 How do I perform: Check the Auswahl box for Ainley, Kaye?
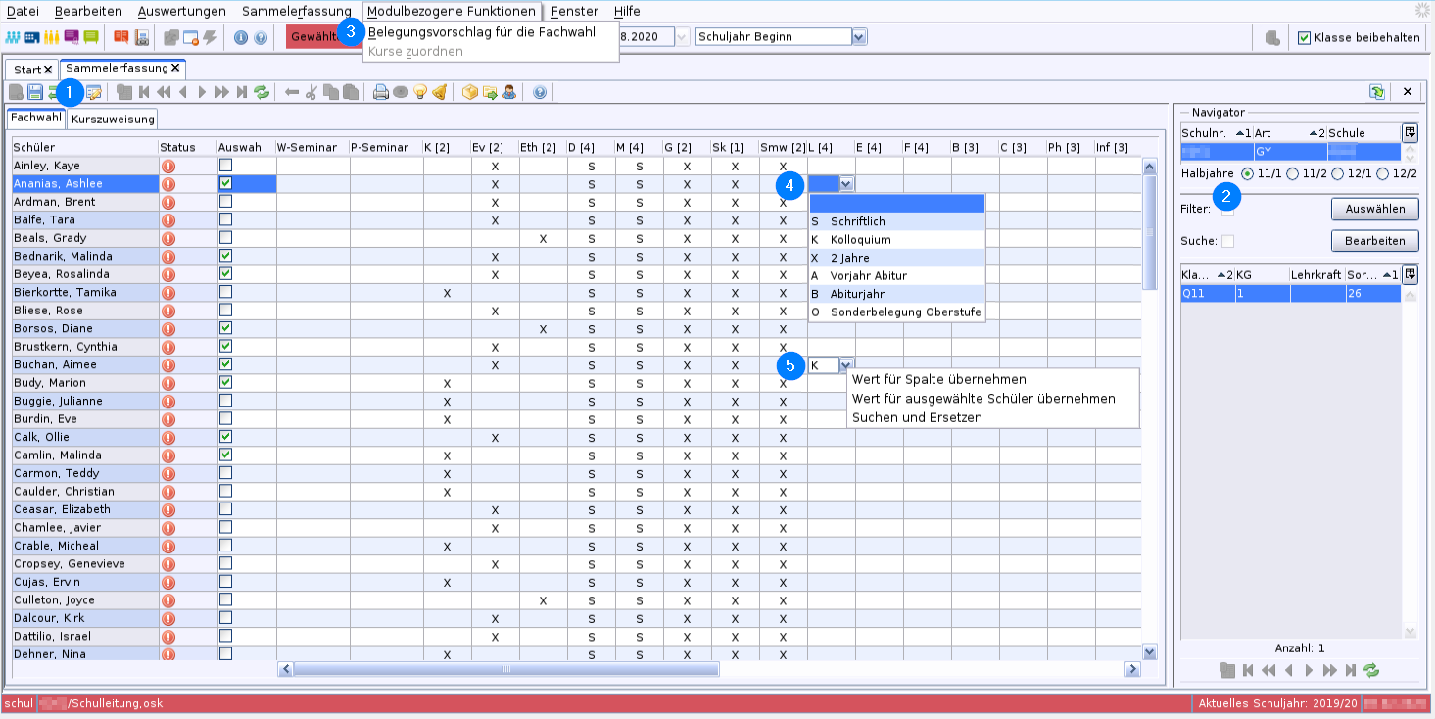pos(225,165)
